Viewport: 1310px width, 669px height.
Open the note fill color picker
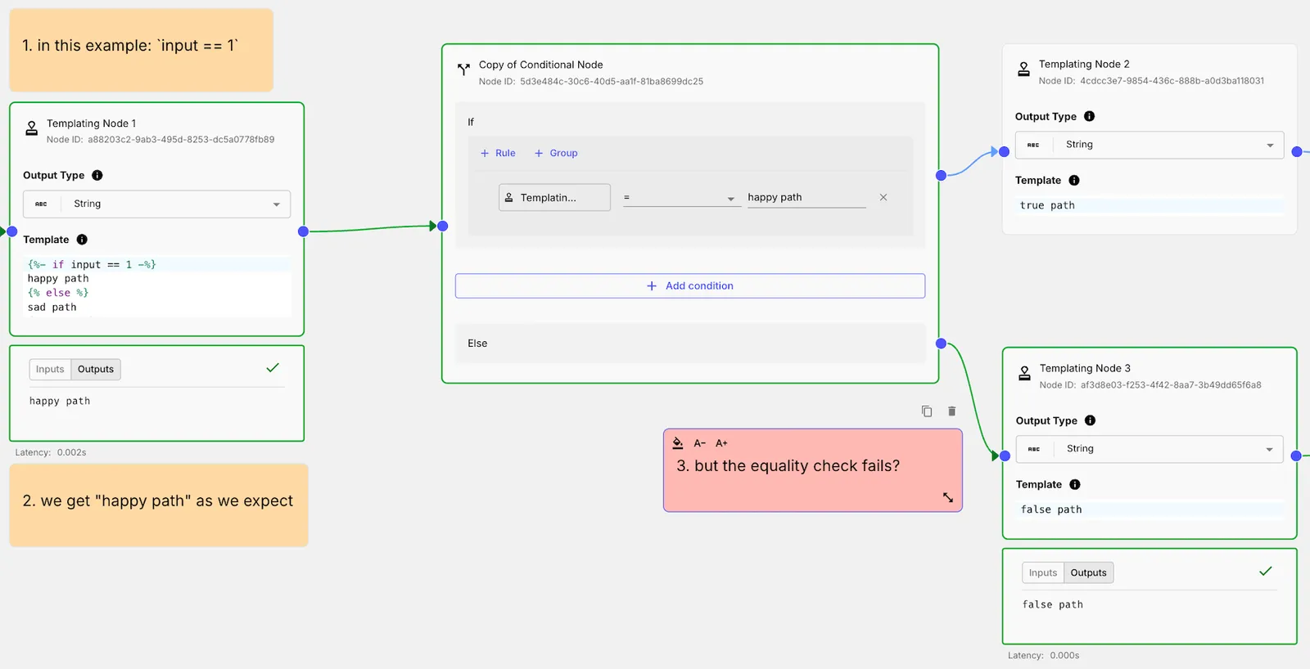(678, 443)
